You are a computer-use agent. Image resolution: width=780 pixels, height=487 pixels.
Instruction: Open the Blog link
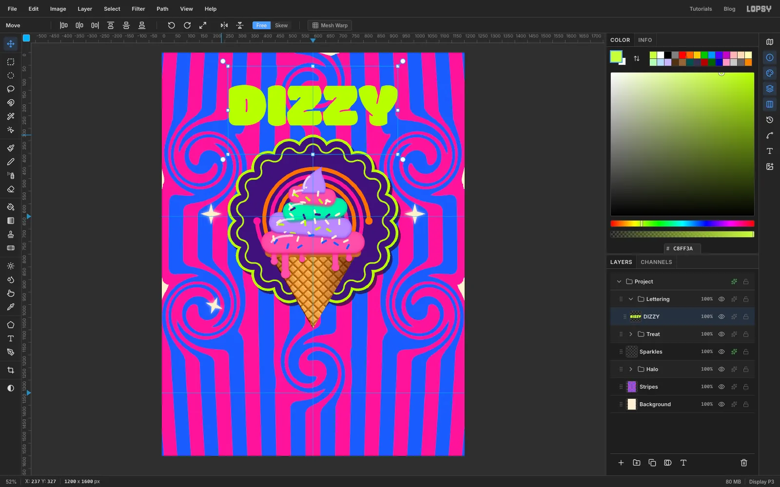point(729,9)
